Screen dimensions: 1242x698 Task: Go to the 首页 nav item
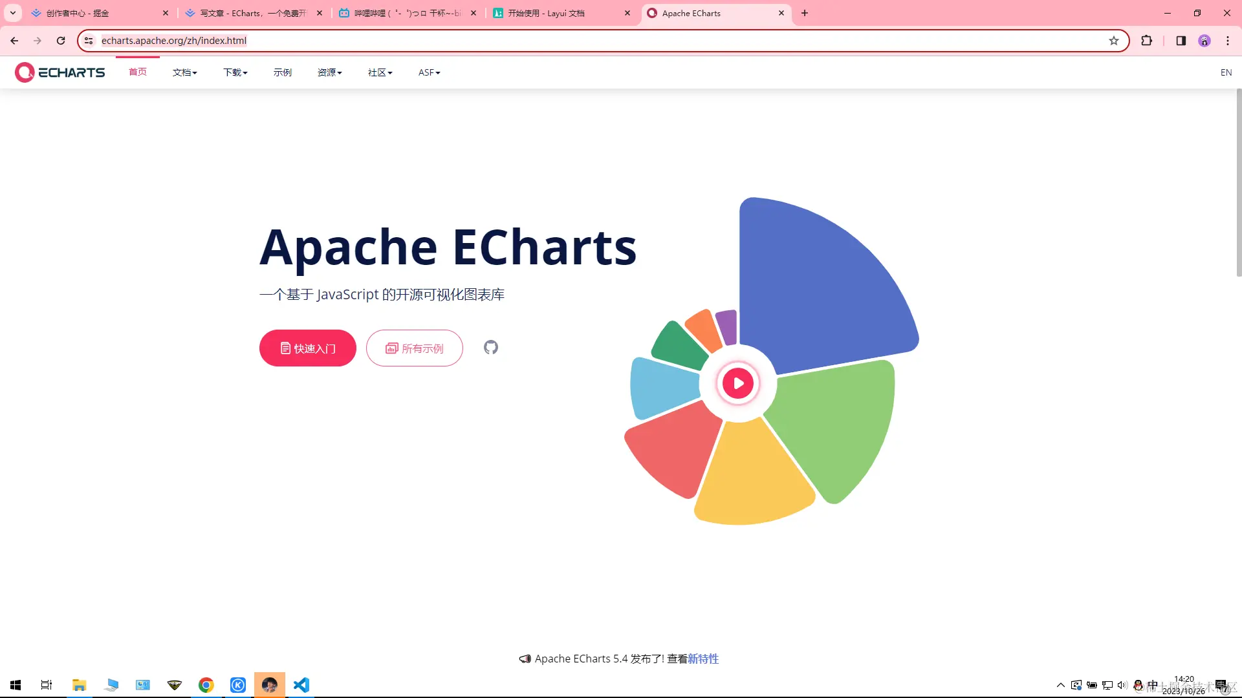(x=138, y=72)
